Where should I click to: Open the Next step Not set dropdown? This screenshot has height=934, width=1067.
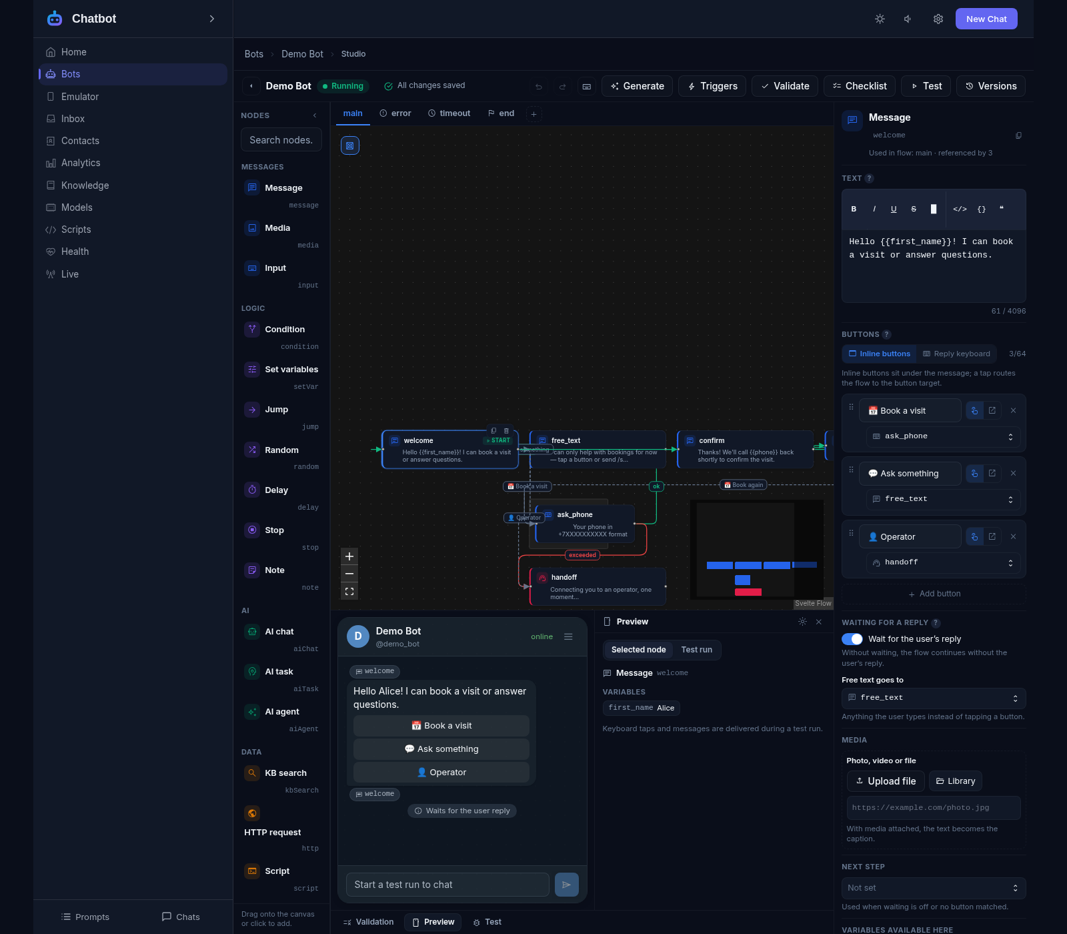click(934, 888)
